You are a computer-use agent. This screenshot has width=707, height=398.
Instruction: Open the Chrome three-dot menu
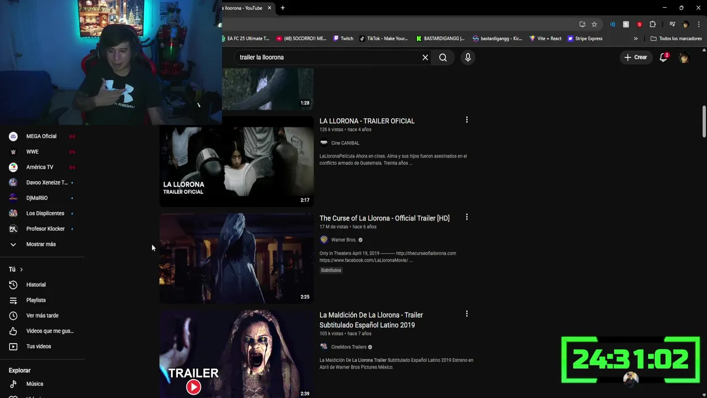(x=699, y=24)
